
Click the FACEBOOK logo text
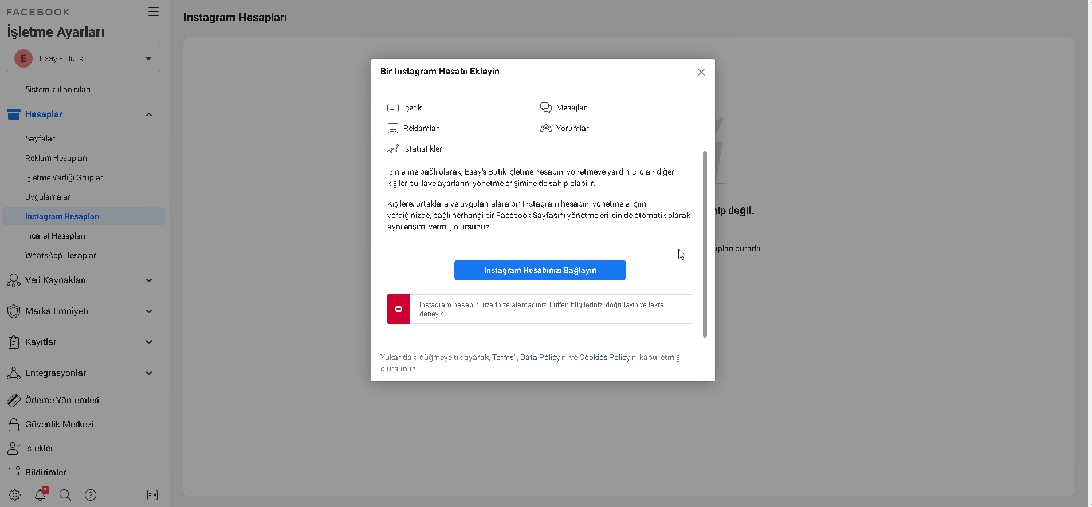(x=38, y=12)
